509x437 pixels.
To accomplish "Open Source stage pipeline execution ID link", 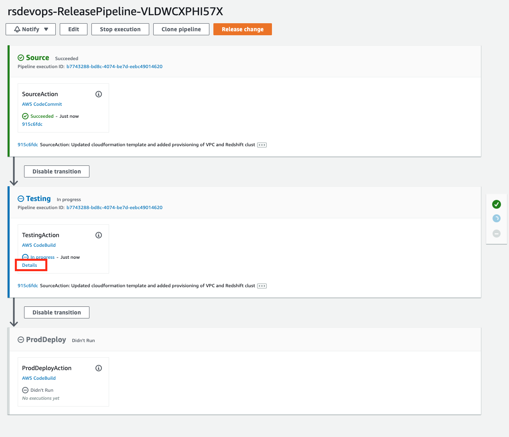I will tap(114, 66).
